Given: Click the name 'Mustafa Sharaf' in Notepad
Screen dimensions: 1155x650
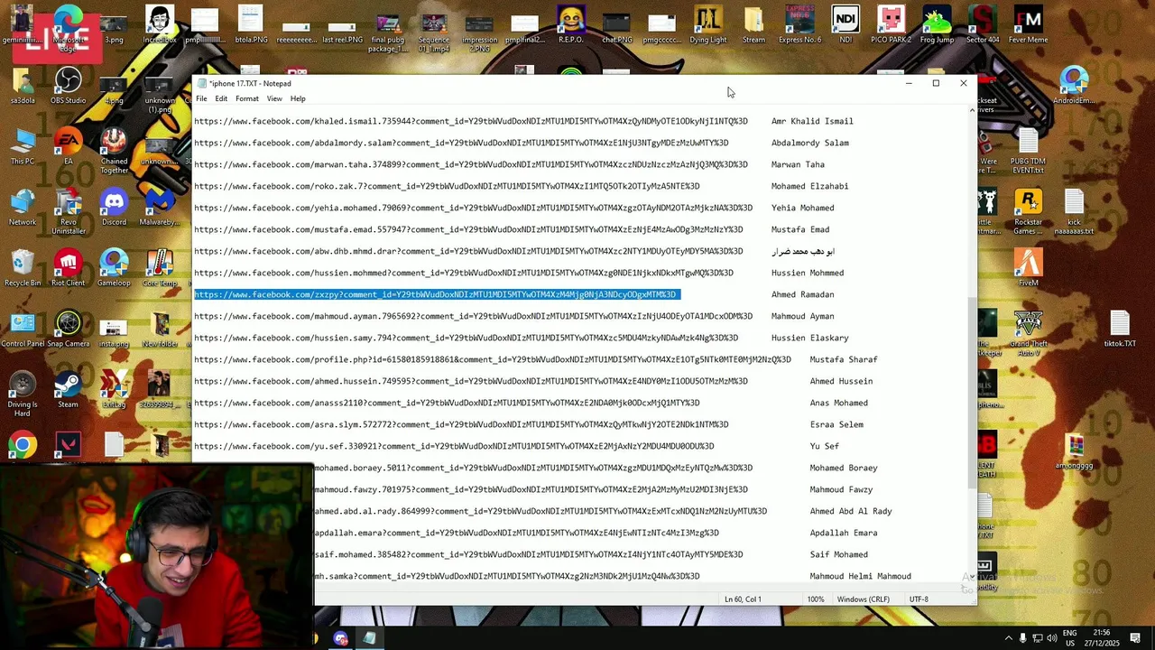Looking at the screenshot, I should click(x=844, y=359).
